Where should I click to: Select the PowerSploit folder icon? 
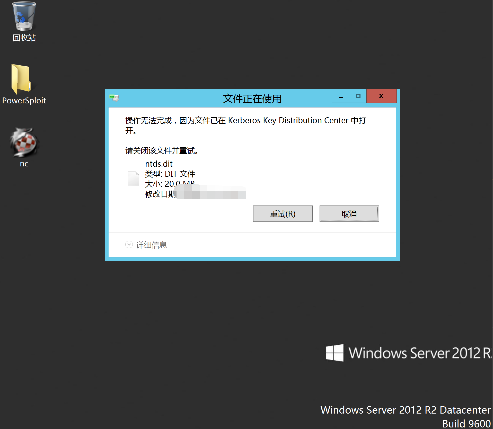21,79
